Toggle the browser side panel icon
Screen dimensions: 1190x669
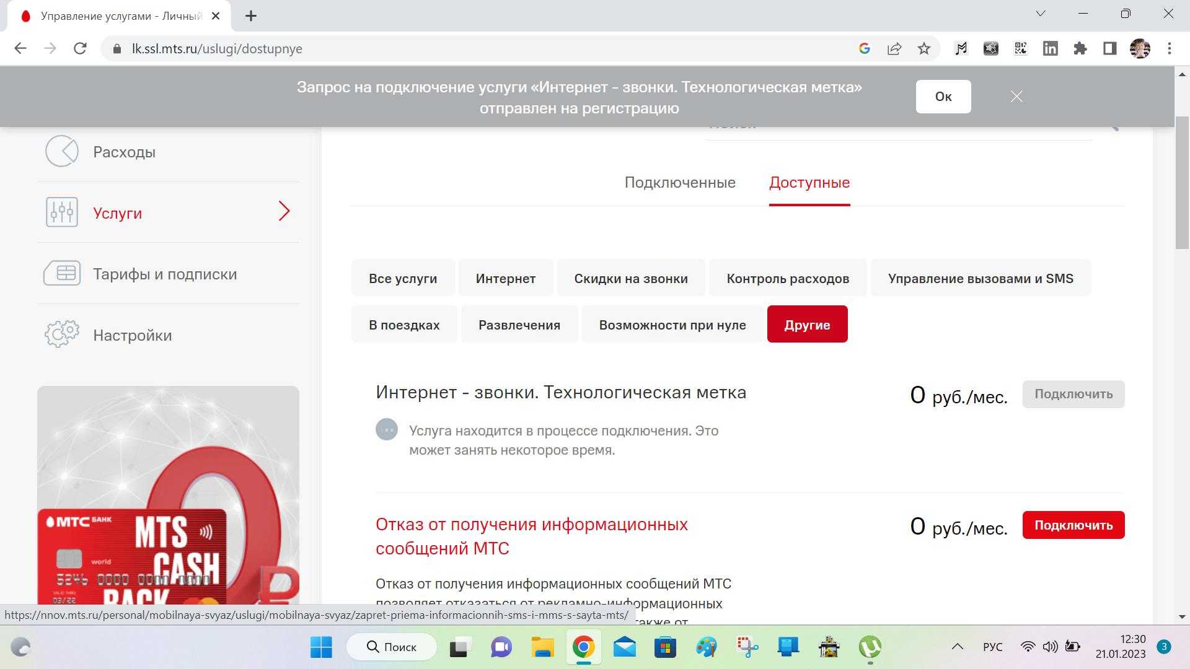pos(1109,48)
